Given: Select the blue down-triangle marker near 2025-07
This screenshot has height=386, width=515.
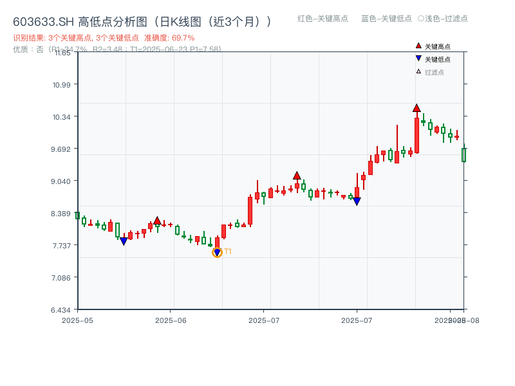Looking at the screenshot, I should pyautogui.click(x=356, y=201).
